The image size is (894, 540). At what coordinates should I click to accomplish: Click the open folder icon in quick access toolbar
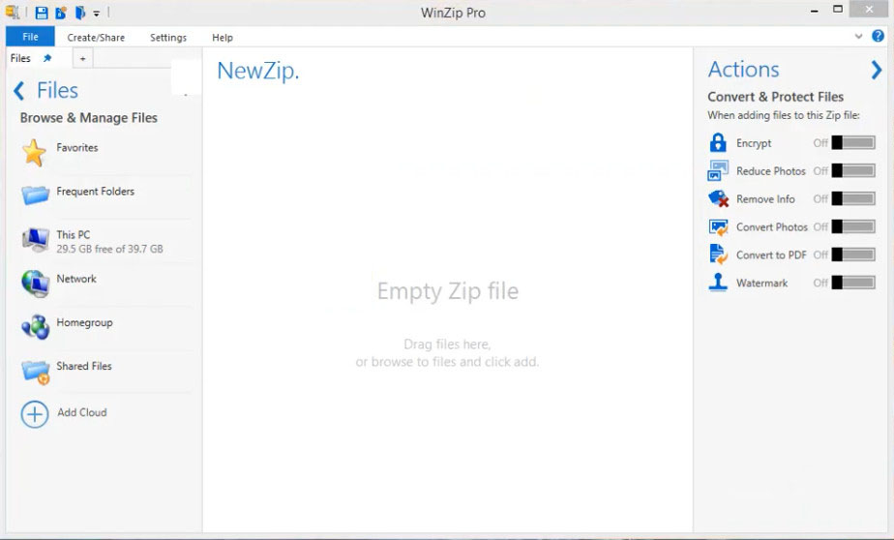80,13
